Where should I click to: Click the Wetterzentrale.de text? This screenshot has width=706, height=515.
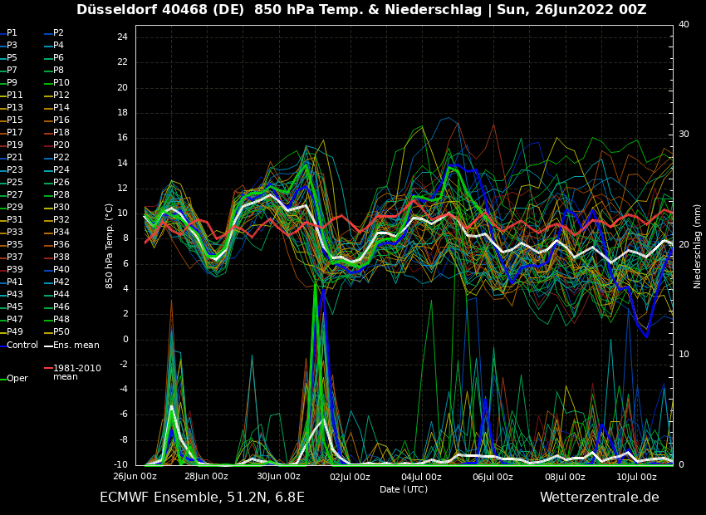[599, 498]
